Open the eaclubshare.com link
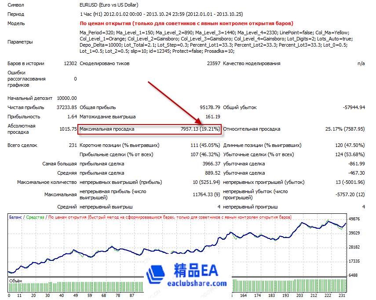The image size is (376, 300). (198, 284)
